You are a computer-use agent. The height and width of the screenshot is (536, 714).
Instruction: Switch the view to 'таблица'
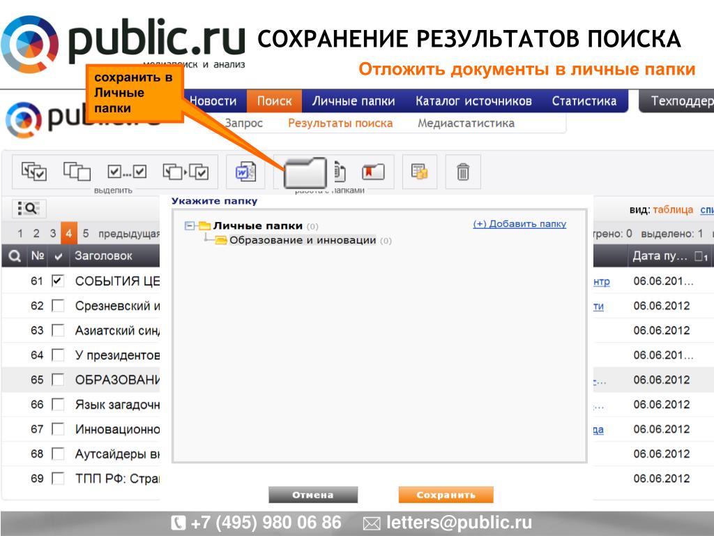(x=673, y=209)
